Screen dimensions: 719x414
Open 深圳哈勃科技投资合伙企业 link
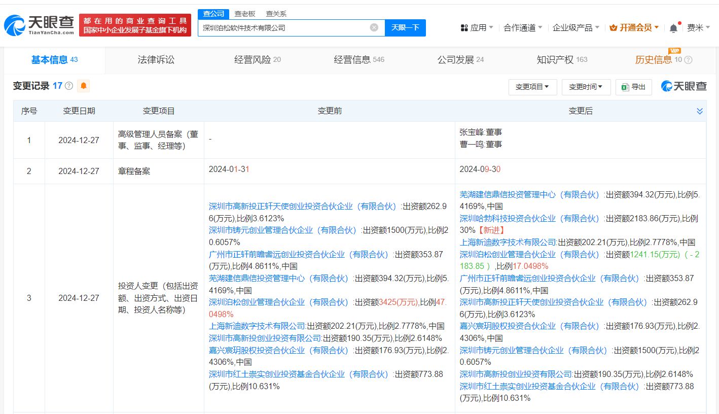(x=529, y=218)
